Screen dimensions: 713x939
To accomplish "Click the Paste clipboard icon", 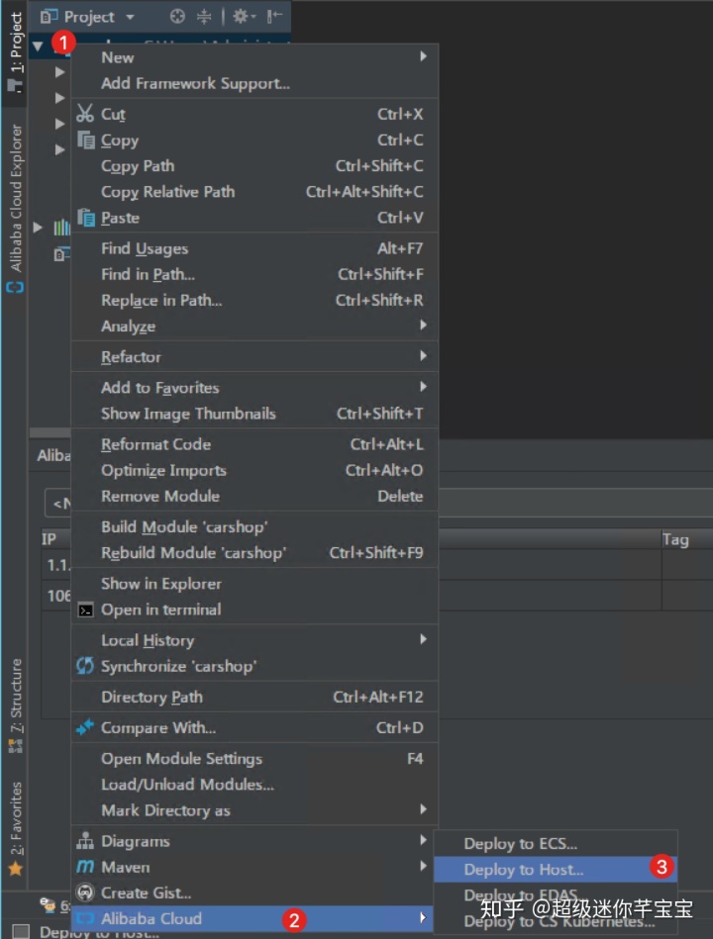I will (x=86, y=218).
